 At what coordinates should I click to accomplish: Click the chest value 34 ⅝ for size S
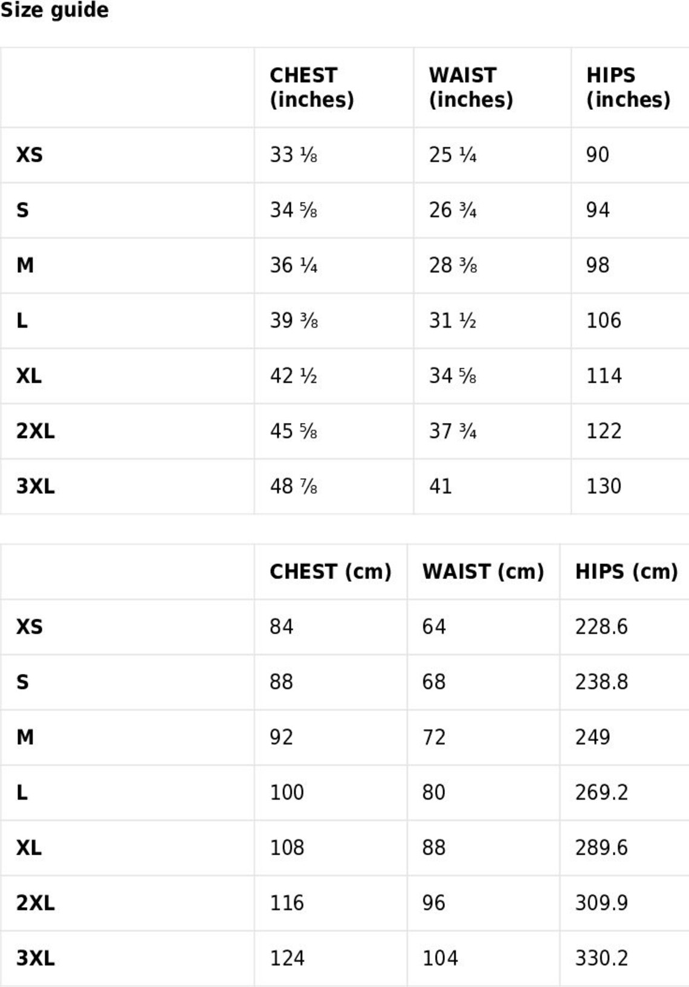click(294, 210)
